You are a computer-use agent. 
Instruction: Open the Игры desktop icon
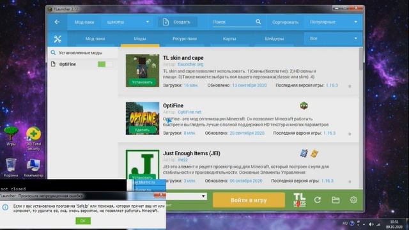tap(11, 136)
